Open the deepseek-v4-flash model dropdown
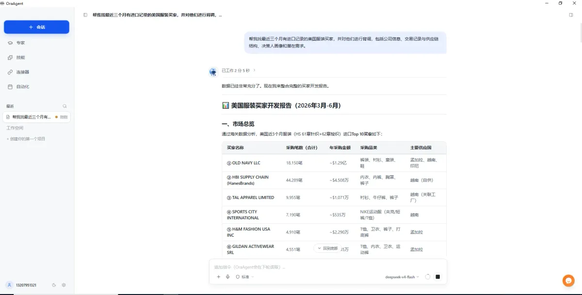Viewport: 582px width, 295px height. click(x=402, y=277)
